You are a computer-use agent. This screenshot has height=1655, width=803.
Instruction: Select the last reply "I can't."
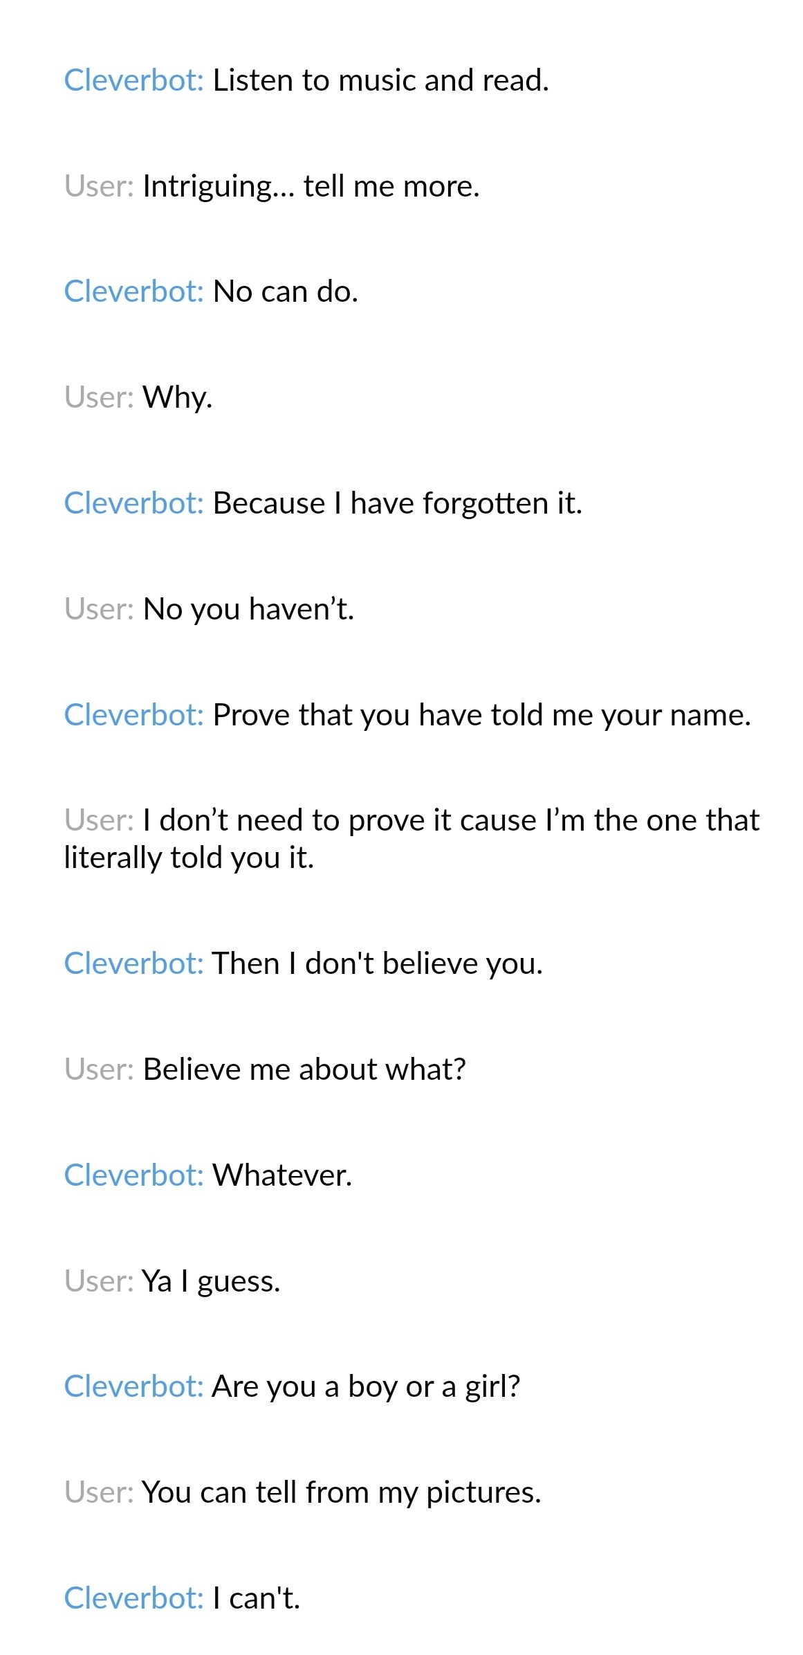pyautogui.click(x=256, y=1598)
